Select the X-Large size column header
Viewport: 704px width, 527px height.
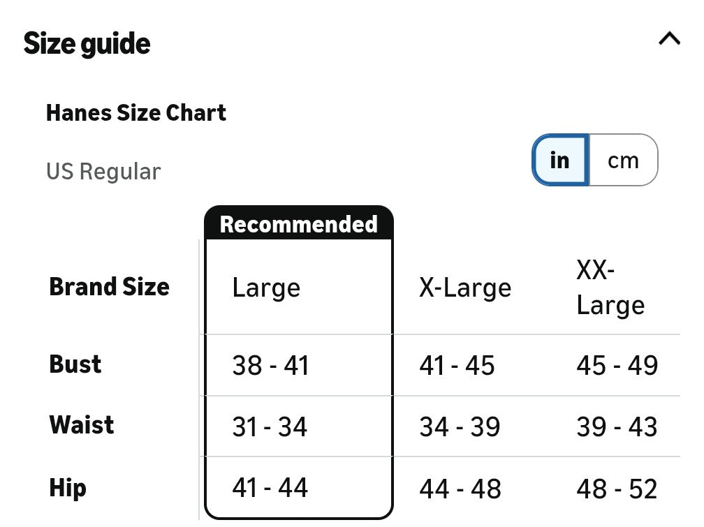465,288
